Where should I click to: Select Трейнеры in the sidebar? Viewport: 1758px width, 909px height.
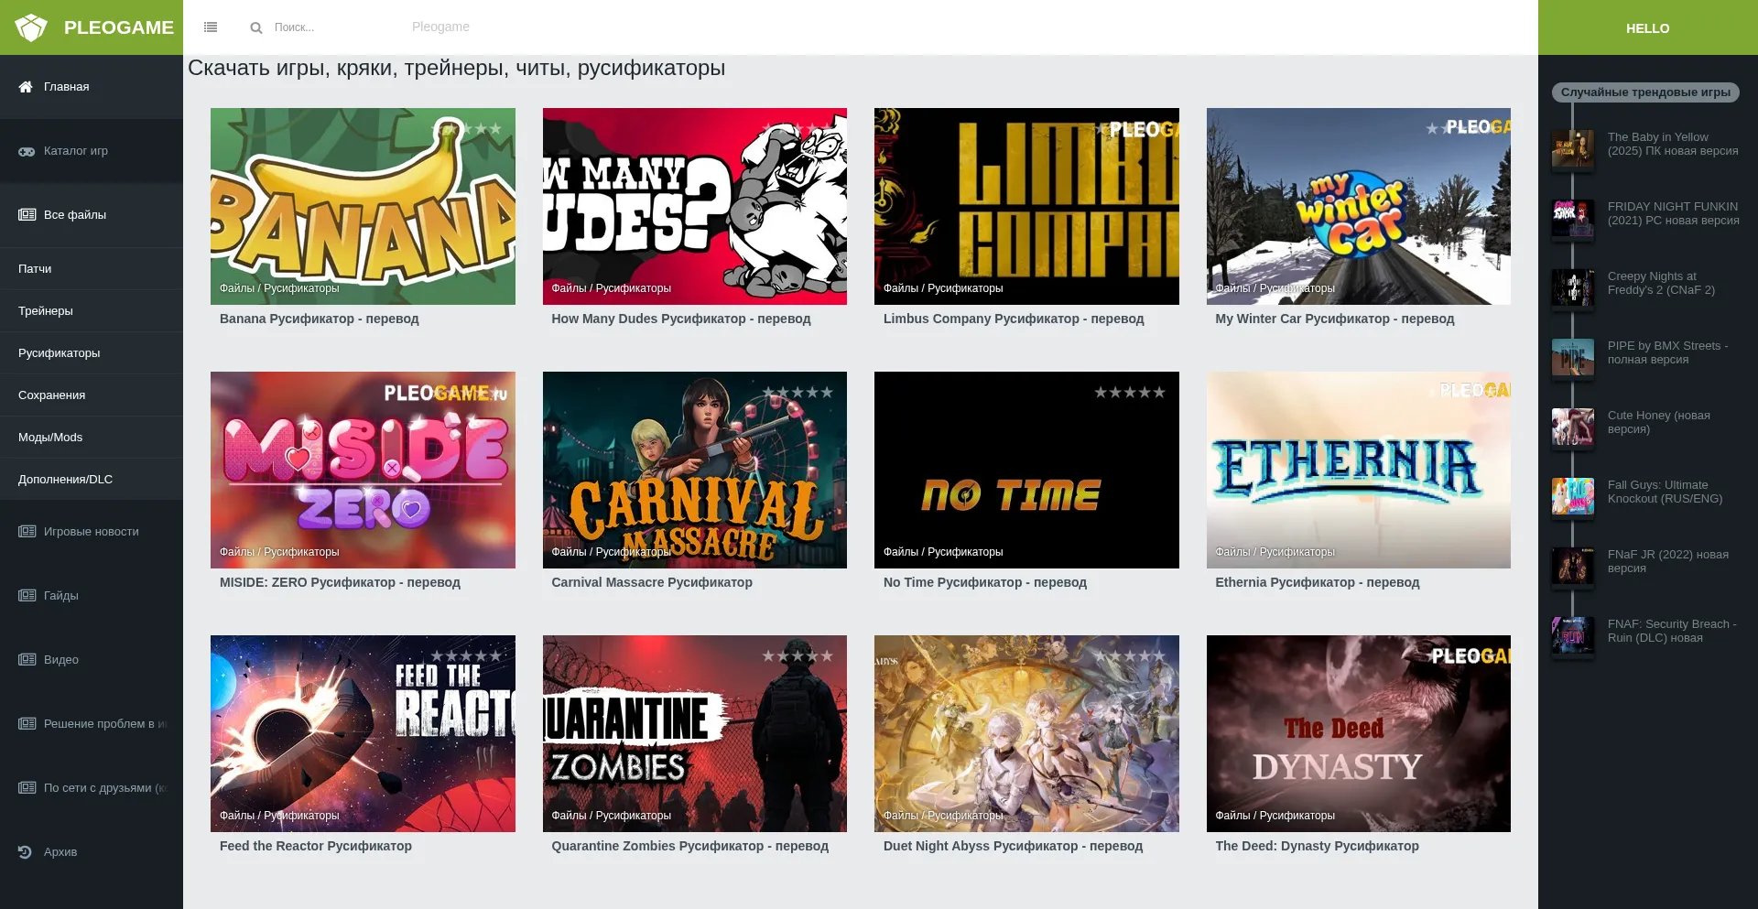46,311
